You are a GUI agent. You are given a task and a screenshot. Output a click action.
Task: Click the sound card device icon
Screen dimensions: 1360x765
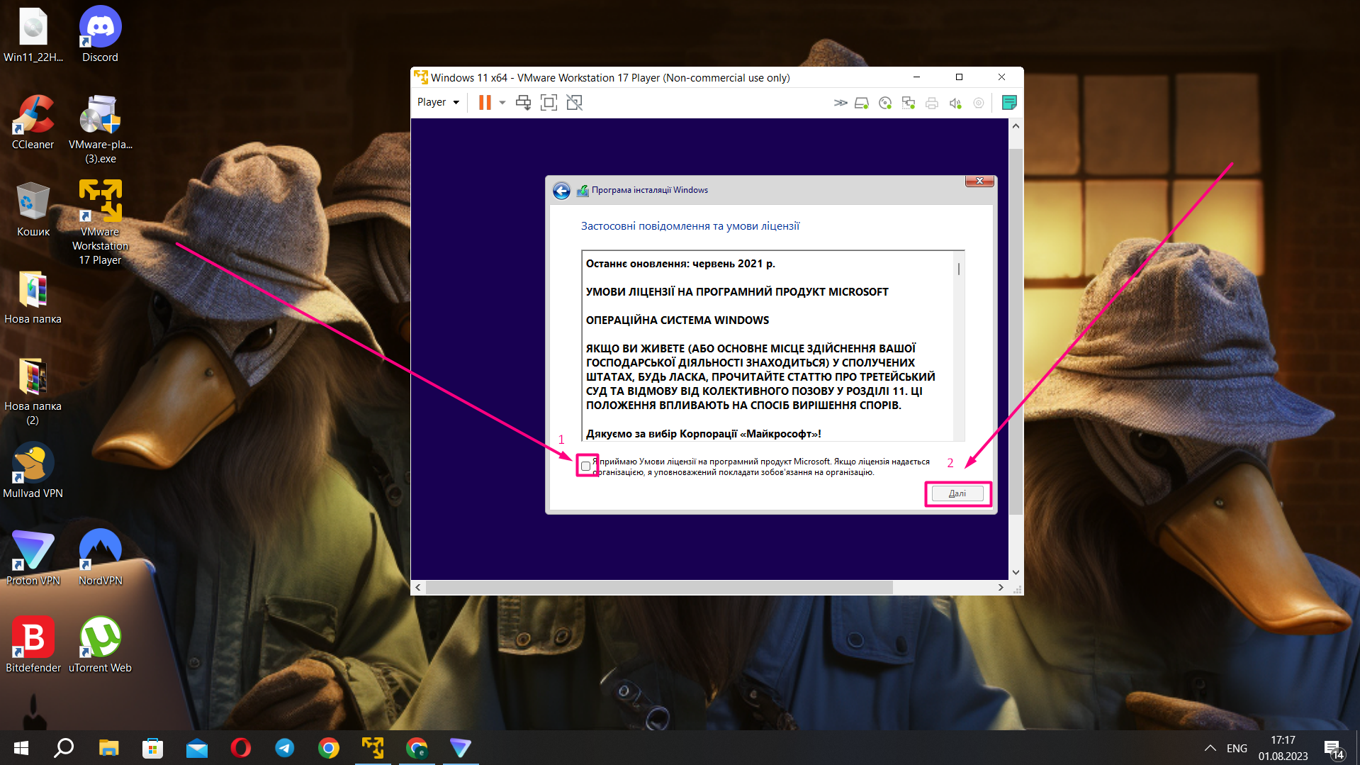[955, 103]
